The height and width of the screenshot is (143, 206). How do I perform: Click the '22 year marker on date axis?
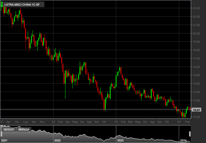pyautogui.click(x=53, y=122)
